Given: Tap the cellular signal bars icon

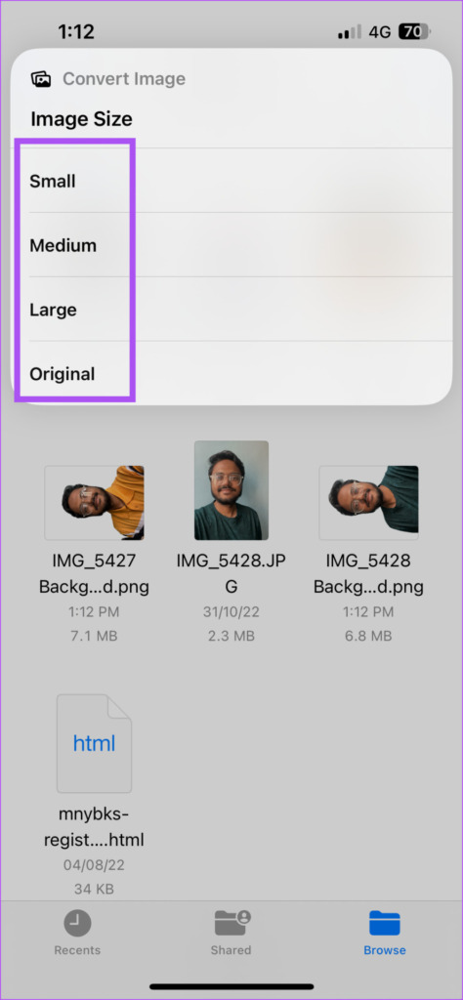Looking at the screenshot, I should coord(350,31).
